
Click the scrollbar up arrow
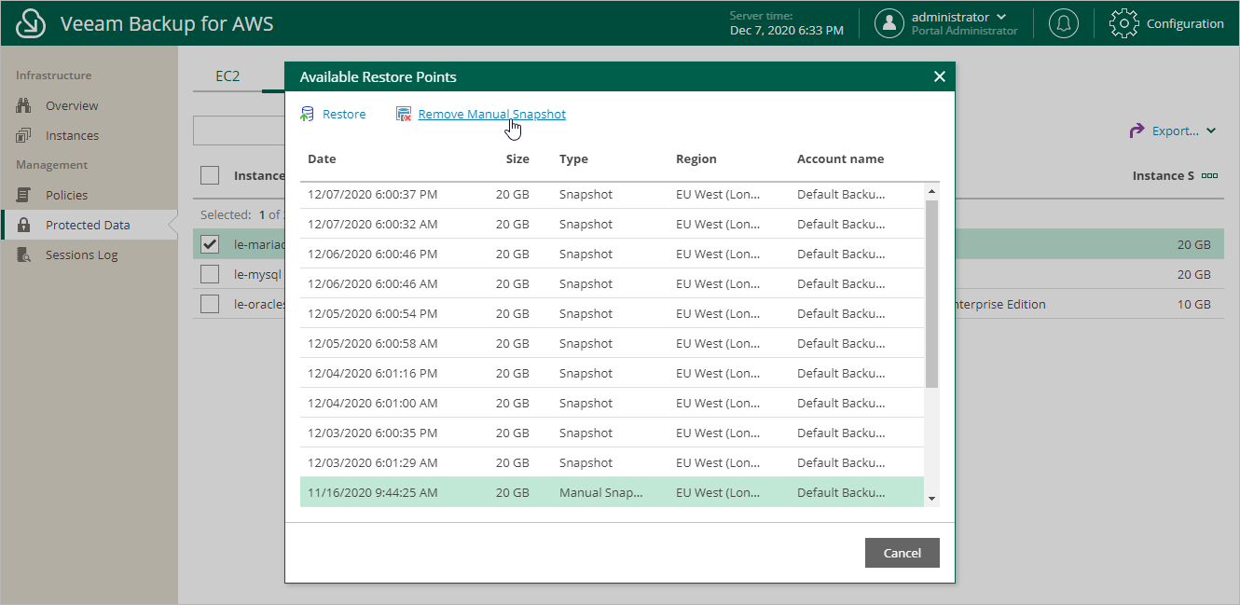(931, 191)
